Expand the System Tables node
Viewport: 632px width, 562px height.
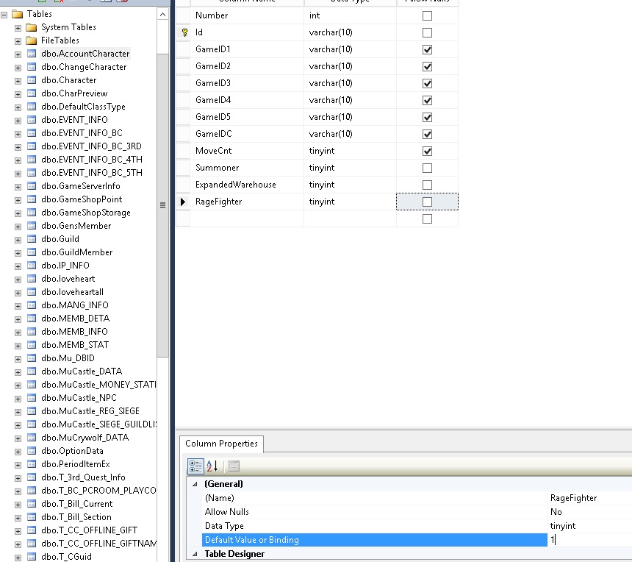coord(18,28)
